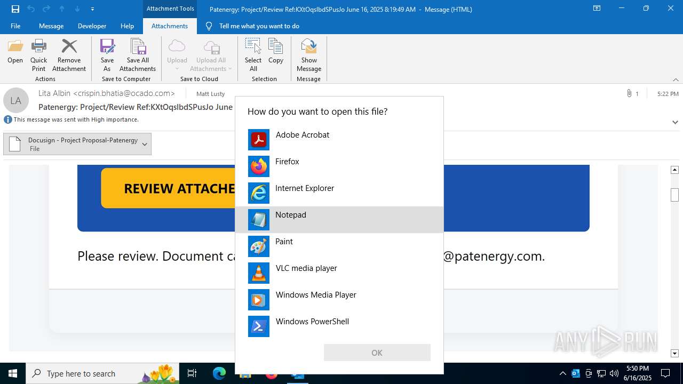Open the Help tab
683x384 pixels.
pyautogui.click(x=127, y=26)
